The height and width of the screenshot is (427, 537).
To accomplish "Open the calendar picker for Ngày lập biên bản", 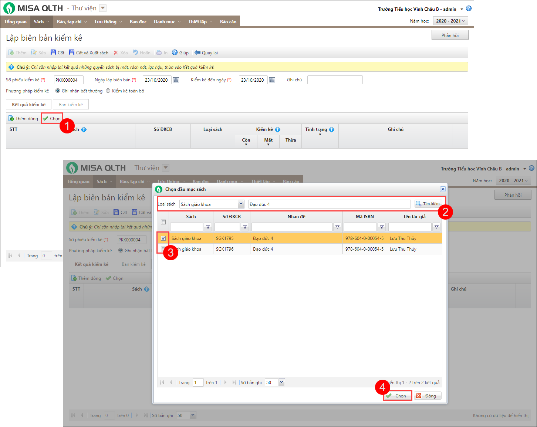I will [176, 80].
